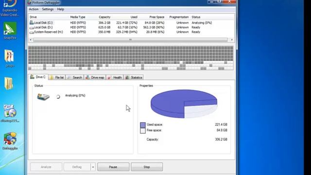Click the disabled Defrag button
The height and width of the screenshot is (175, 311).
pos(77,167)
